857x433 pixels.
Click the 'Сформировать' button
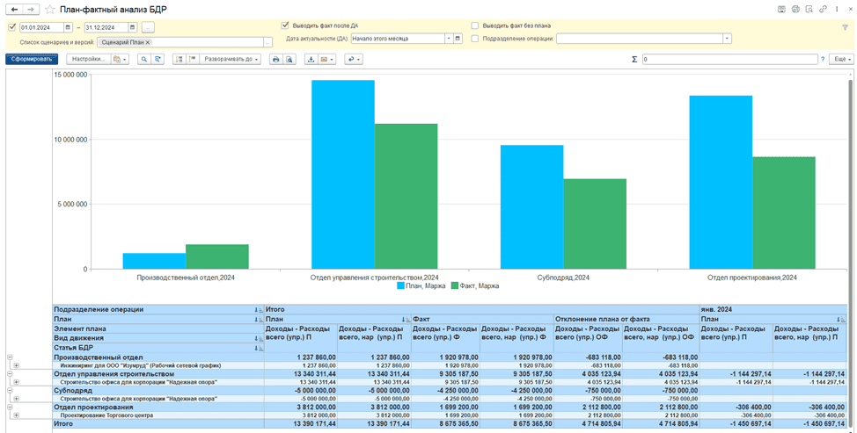(32, 60)
